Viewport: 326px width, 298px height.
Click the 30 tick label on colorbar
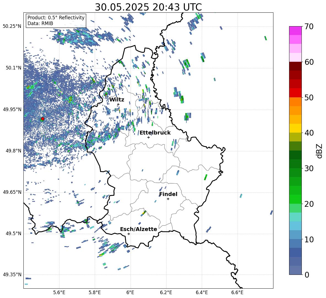coord(309,168)
